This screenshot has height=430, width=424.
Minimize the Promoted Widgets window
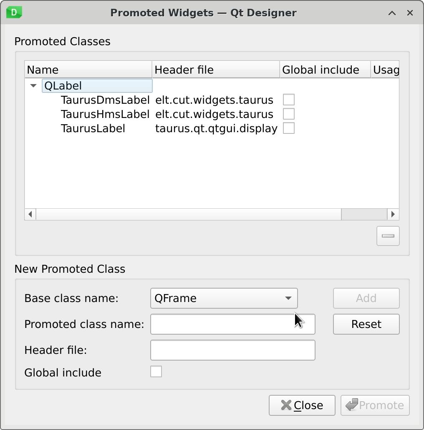[x=391, y=13]
